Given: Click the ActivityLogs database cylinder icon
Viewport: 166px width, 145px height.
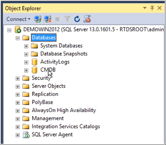Looking at the screenshot, I should tap(34, 62).
